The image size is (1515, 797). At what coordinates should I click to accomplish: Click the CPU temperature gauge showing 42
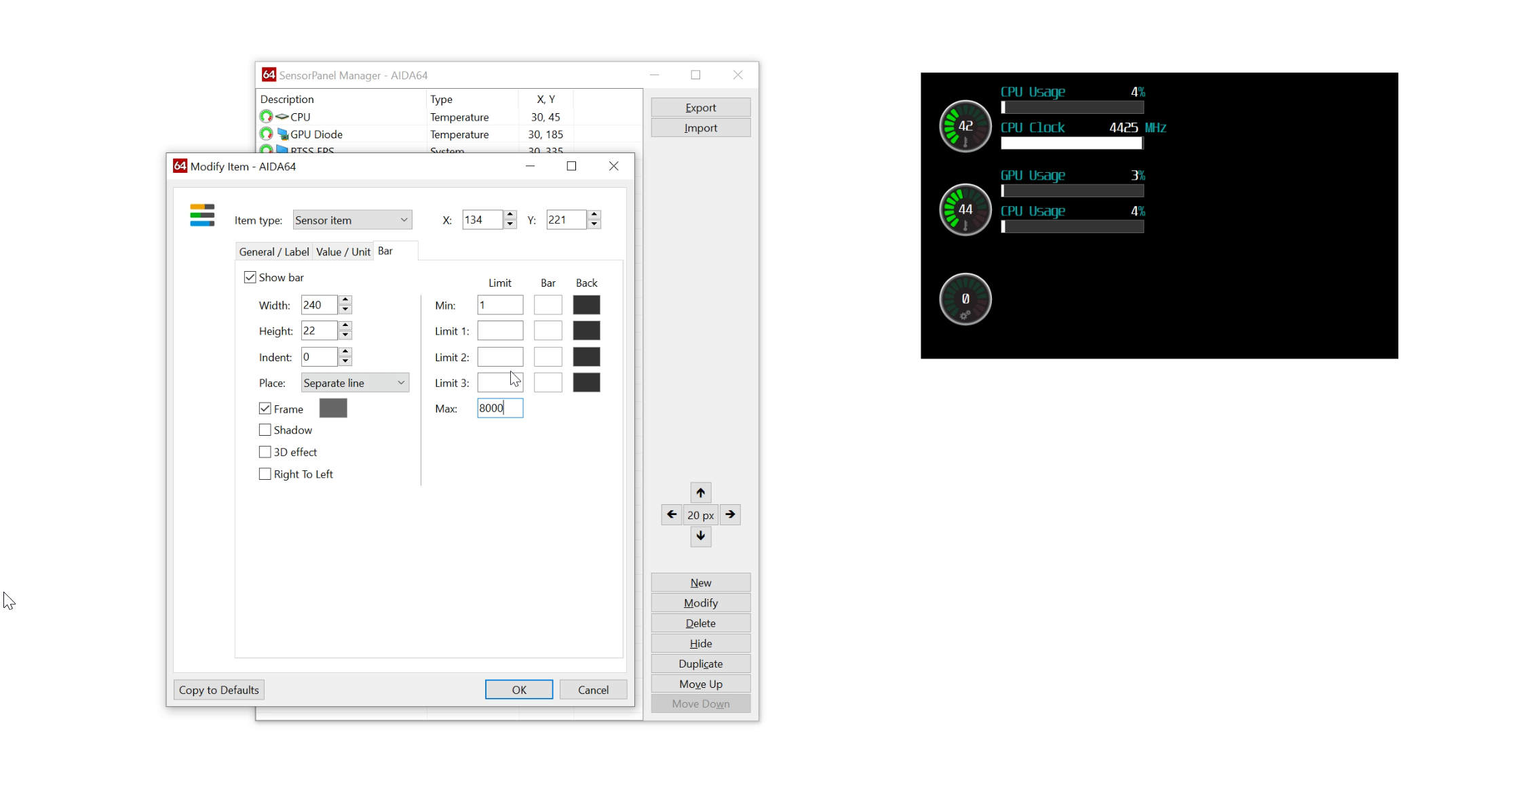(965, 126)
